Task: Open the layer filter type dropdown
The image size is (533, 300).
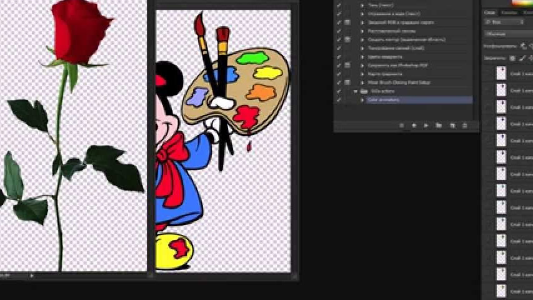Action: tap(505, 22)
